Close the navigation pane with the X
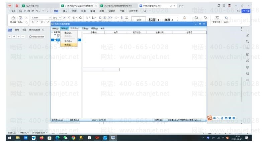The width and height of the screenshot is (265, 142). click(x=43, y=30)
